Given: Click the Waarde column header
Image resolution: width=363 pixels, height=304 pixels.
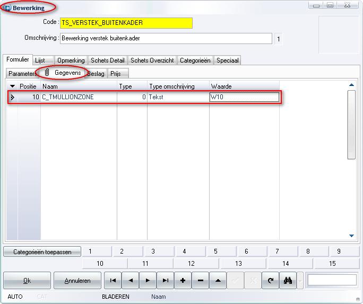Looking at the screenshot, I should coord(244,86).
